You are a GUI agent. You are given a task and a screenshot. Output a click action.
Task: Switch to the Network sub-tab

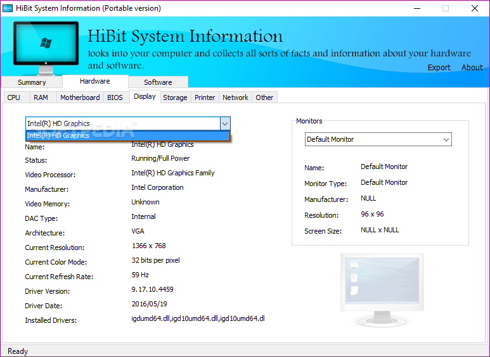tap(235, 97)
